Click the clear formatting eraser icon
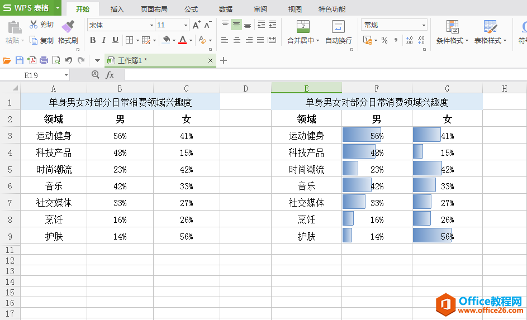The width and height of the screenshot is (527, 320). (x=202, y=40)
